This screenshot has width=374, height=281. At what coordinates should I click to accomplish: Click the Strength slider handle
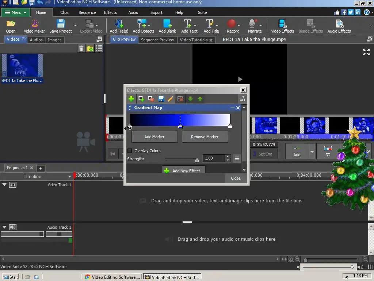coord(197,160)
